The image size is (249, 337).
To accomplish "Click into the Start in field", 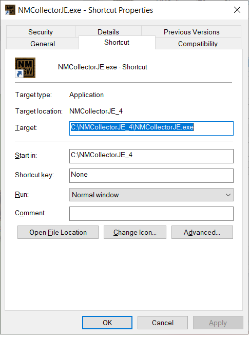I will coord(151,156).
